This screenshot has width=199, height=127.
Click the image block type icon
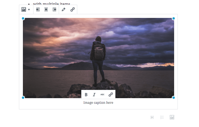click(24, 10)
